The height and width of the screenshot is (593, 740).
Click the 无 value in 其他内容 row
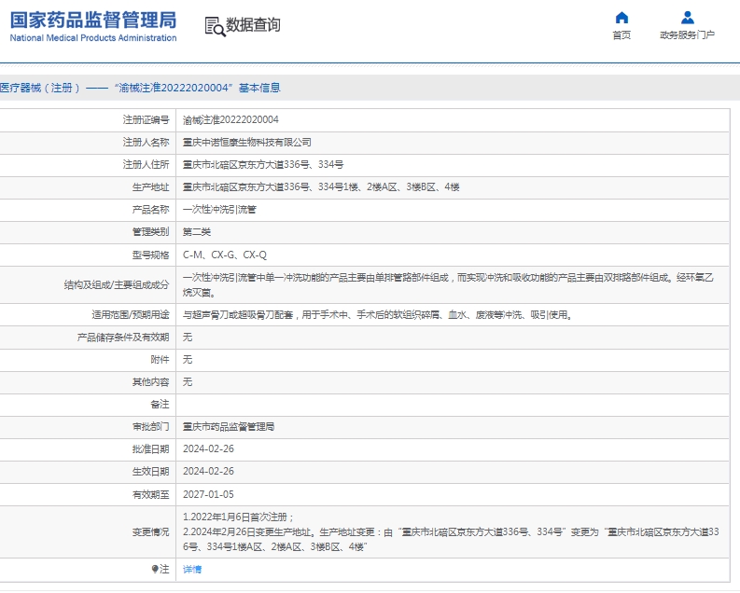pos(188,382)
